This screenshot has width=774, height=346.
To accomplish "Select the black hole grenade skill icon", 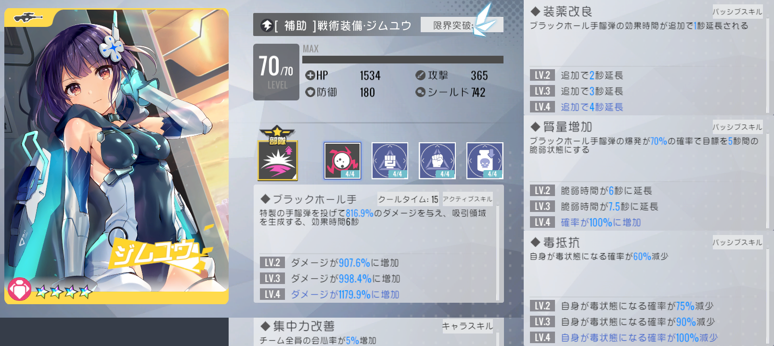I will click(x=342, y=161).
